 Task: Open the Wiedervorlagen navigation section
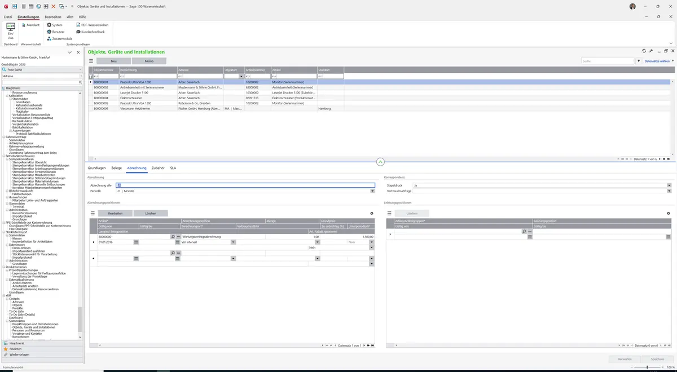click(42, 355)
